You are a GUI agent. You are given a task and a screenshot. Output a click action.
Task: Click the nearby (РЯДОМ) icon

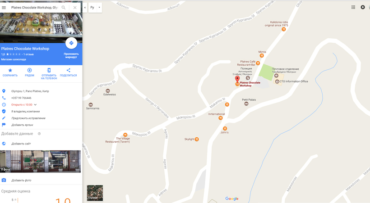point(29,70)
